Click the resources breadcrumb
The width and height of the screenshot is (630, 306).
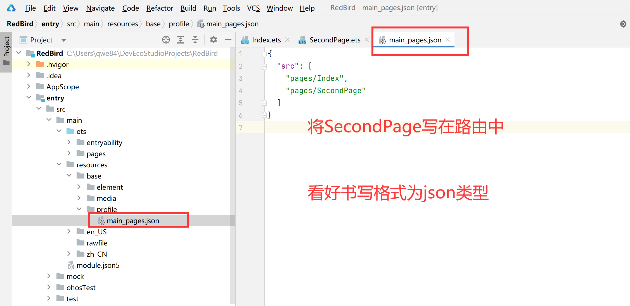tap(122, 24)
